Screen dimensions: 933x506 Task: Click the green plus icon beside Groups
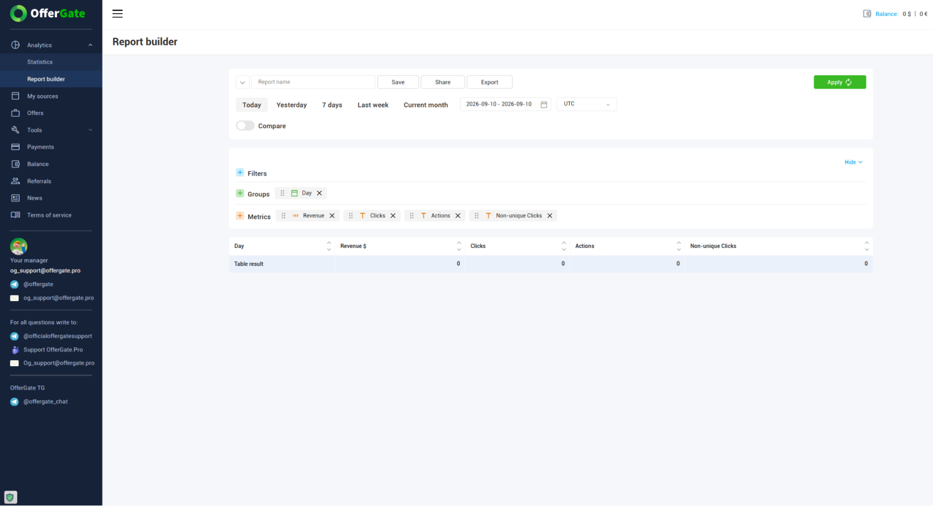coord(240,193)
